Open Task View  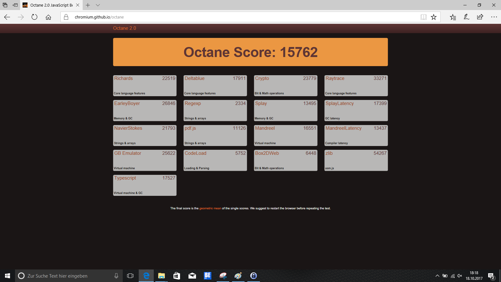coord(130,276)
